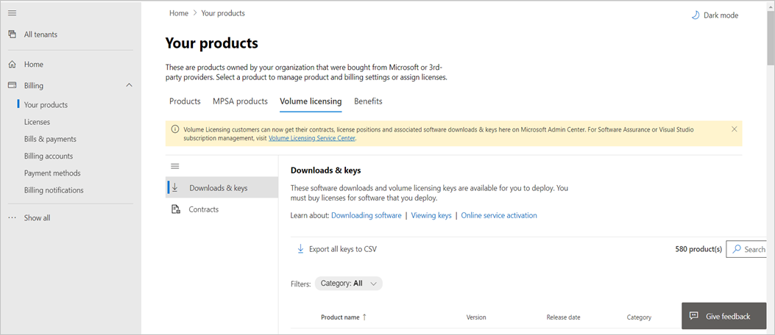Sort by Product name column
Image resolution: width=775 pixels, height=335 pixels.
coord(340,317)
